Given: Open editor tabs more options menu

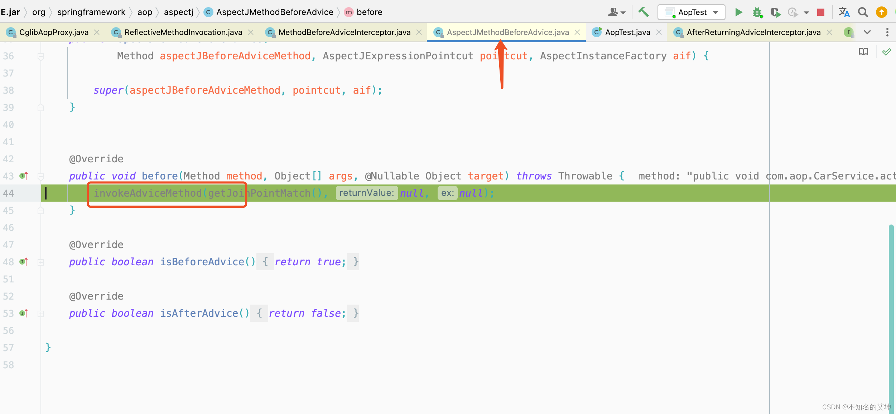Looking at the screenshot, I should coord(887,32).
